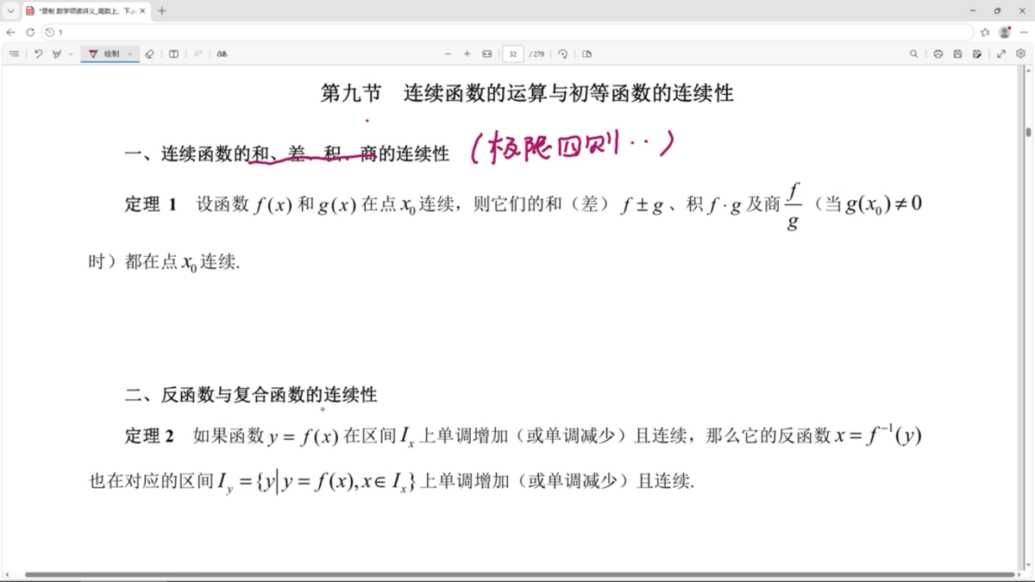This screenshot has width=1035, height=582.
Task: Select the 数学领读讲义 PDF tab
Action: [85, 11]
